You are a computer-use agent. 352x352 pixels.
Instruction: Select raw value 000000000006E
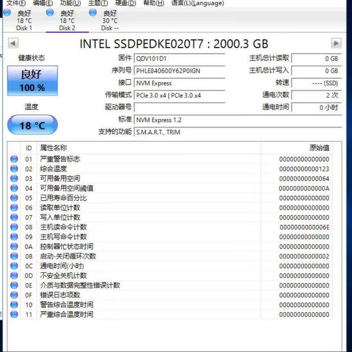(304, 227)
